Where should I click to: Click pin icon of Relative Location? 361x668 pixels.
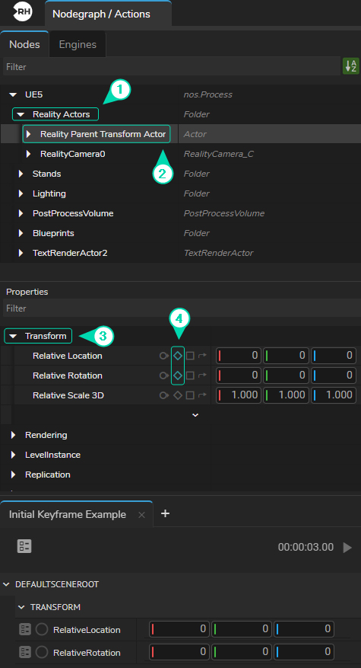tap(163, 356)
